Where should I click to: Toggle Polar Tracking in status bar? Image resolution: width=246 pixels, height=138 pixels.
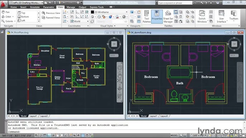point(53,135)
